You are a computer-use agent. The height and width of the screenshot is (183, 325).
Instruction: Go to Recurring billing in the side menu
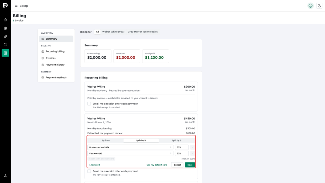(56, 51)
